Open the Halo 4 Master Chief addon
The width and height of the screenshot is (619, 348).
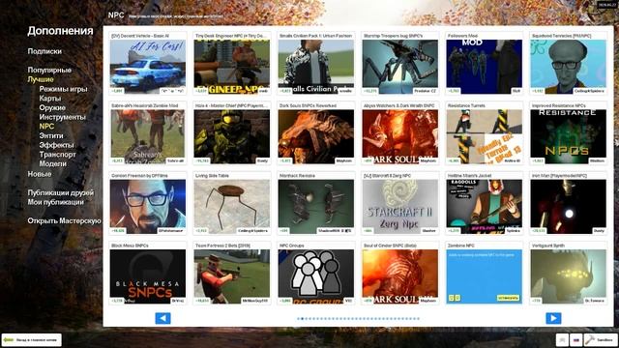pos(232,136)
